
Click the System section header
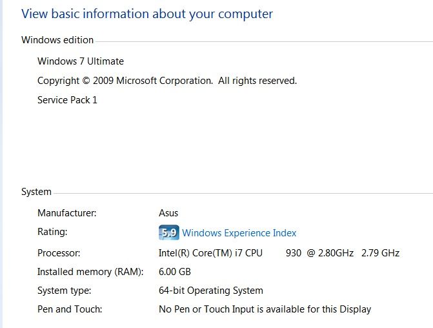click(x=36, y=192)
